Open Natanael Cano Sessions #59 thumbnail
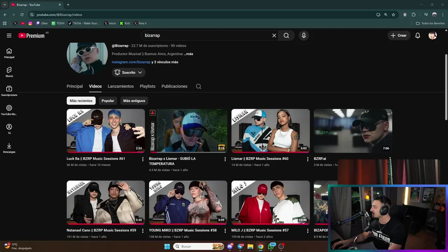Screen dimensions: 448x252 coord(106,202)
